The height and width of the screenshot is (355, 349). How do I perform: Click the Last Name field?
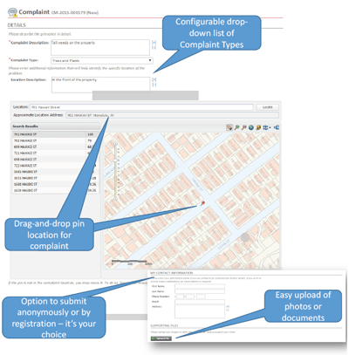pos(200,291)
